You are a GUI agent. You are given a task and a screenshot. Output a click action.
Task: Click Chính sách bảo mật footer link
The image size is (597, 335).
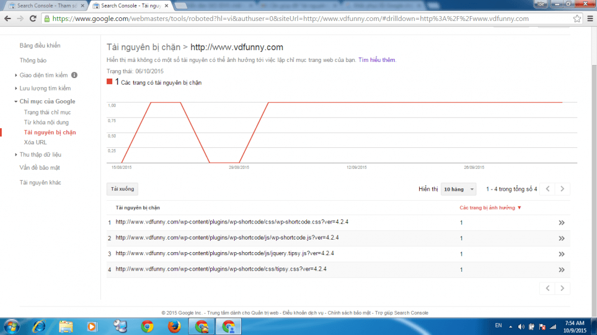pyautogui.click(x=349, y=313)
